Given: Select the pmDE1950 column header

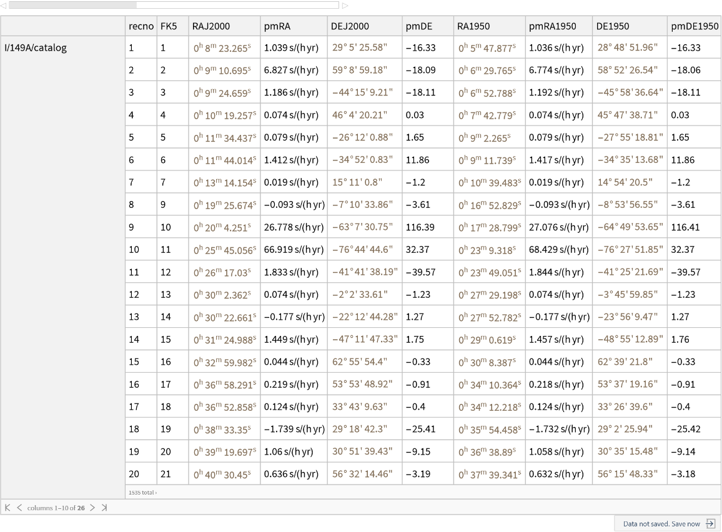Looking at the screenshot, I should [x=694, y=26].
